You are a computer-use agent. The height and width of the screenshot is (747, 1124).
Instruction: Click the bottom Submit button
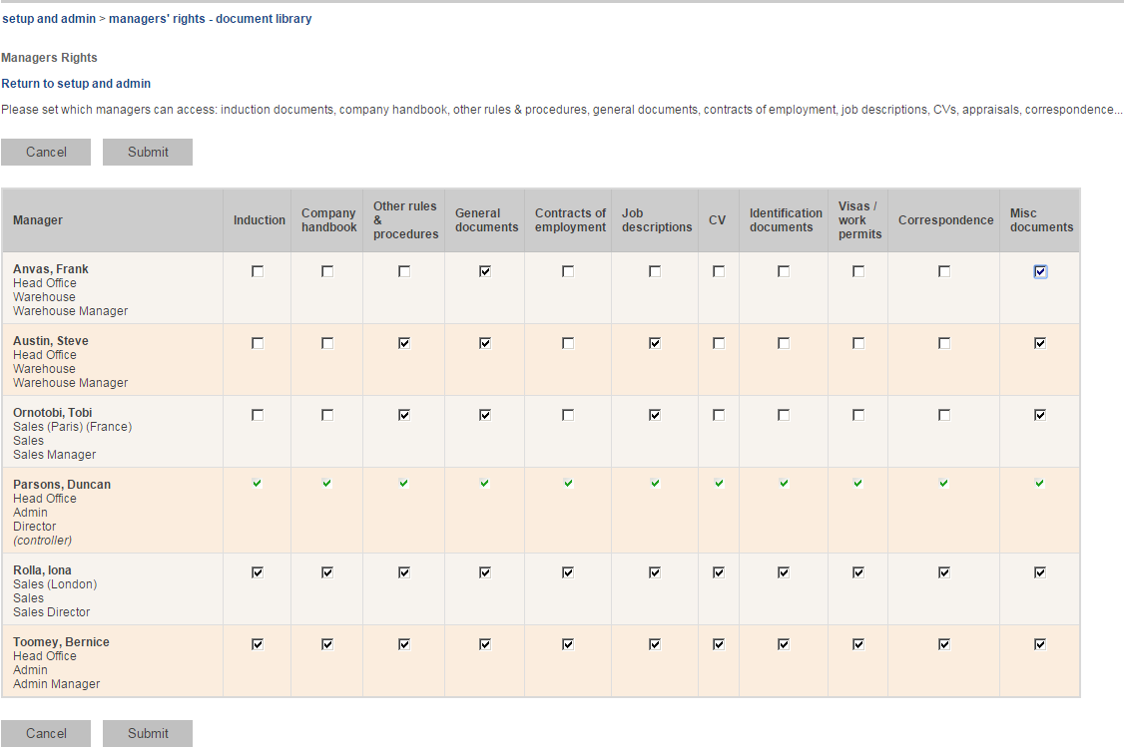[x=148, y=733]
